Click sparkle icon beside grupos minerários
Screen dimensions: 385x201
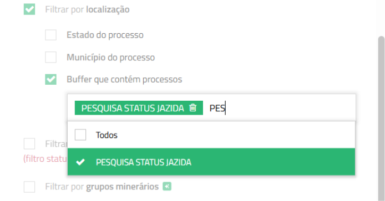point(167,187)
